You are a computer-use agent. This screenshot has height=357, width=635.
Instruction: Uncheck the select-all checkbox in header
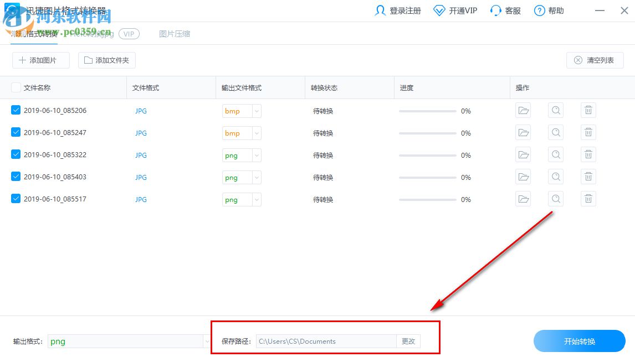(15, 87)
